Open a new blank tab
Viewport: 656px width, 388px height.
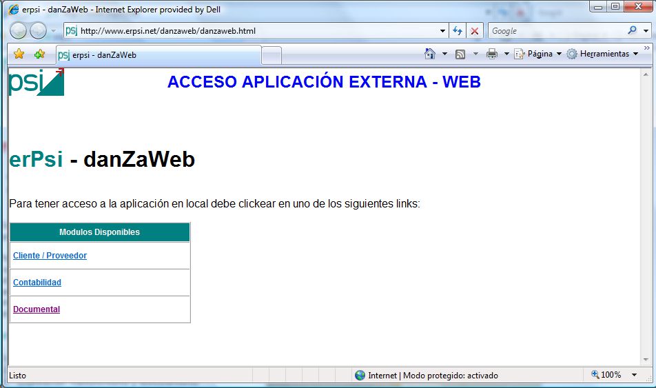(271, 56)
